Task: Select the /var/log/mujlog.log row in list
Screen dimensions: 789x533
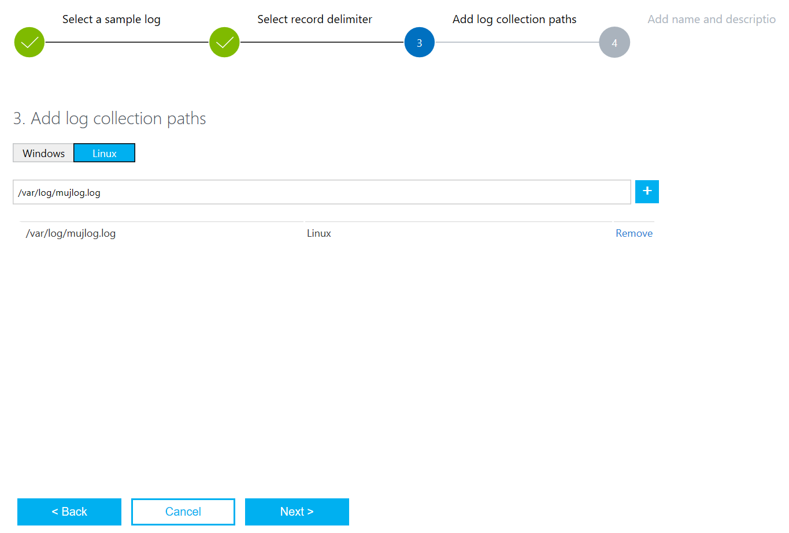Action: 337,233
